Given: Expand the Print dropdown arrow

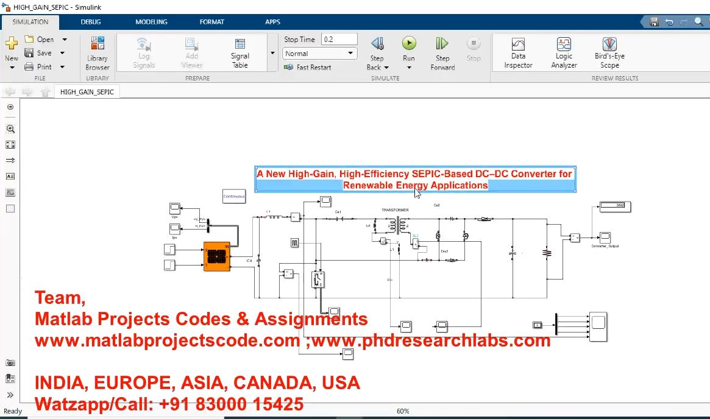Looking at the screenshot, I should tap(63, 66).
